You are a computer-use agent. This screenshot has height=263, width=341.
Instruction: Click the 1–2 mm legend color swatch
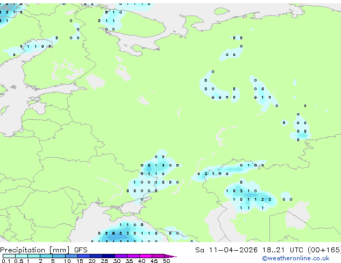pos(34,256)
